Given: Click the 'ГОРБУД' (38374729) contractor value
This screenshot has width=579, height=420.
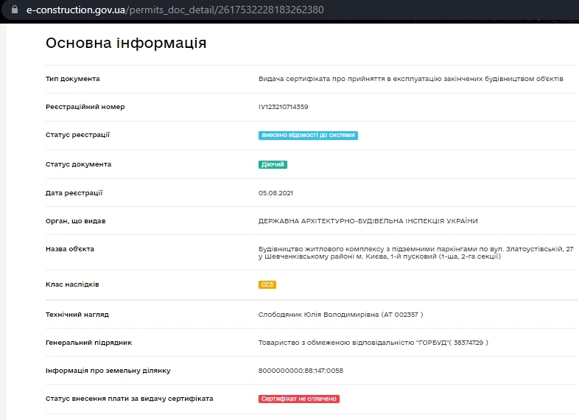Looking at the screenshot, I should click(x=373, y=343).
